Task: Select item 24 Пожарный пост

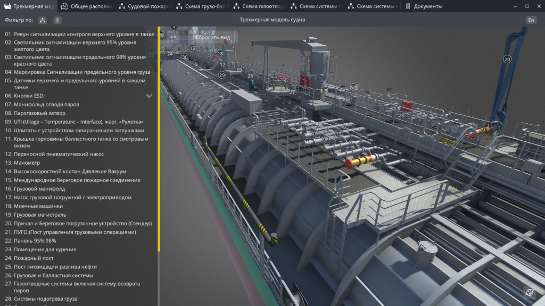Action: tap(29, 258)
